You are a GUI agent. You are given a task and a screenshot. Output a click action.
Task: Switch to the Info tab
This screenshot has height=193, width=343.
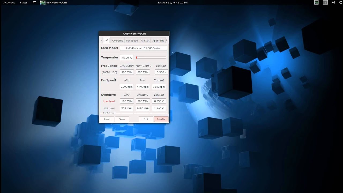[107, 40]
